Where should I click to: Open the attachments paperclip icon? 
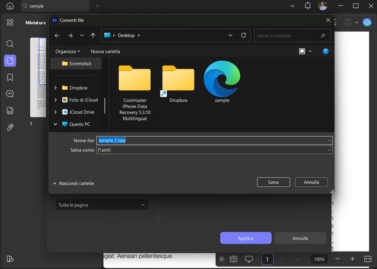coord(10,127)
